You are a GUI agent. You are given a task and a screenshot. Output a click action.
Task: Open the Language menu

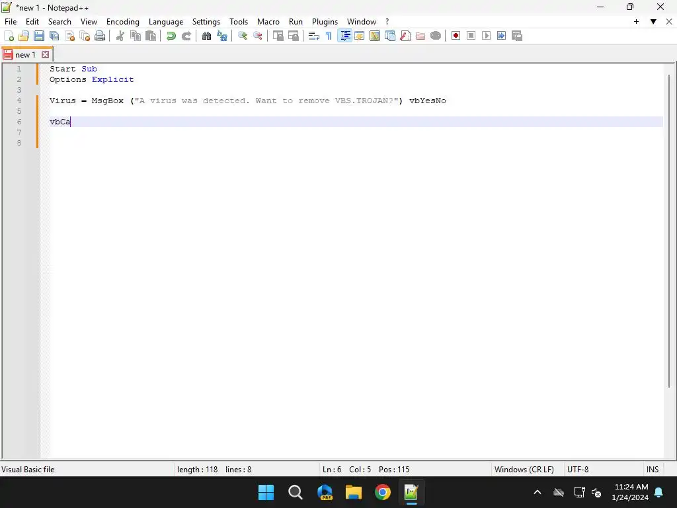coord(166,22)
